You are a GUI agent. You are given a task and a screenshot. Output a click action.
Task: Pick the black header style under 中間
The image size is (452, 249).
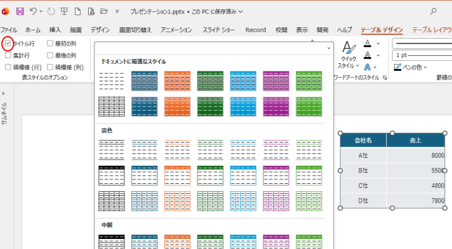pos(112,242)
